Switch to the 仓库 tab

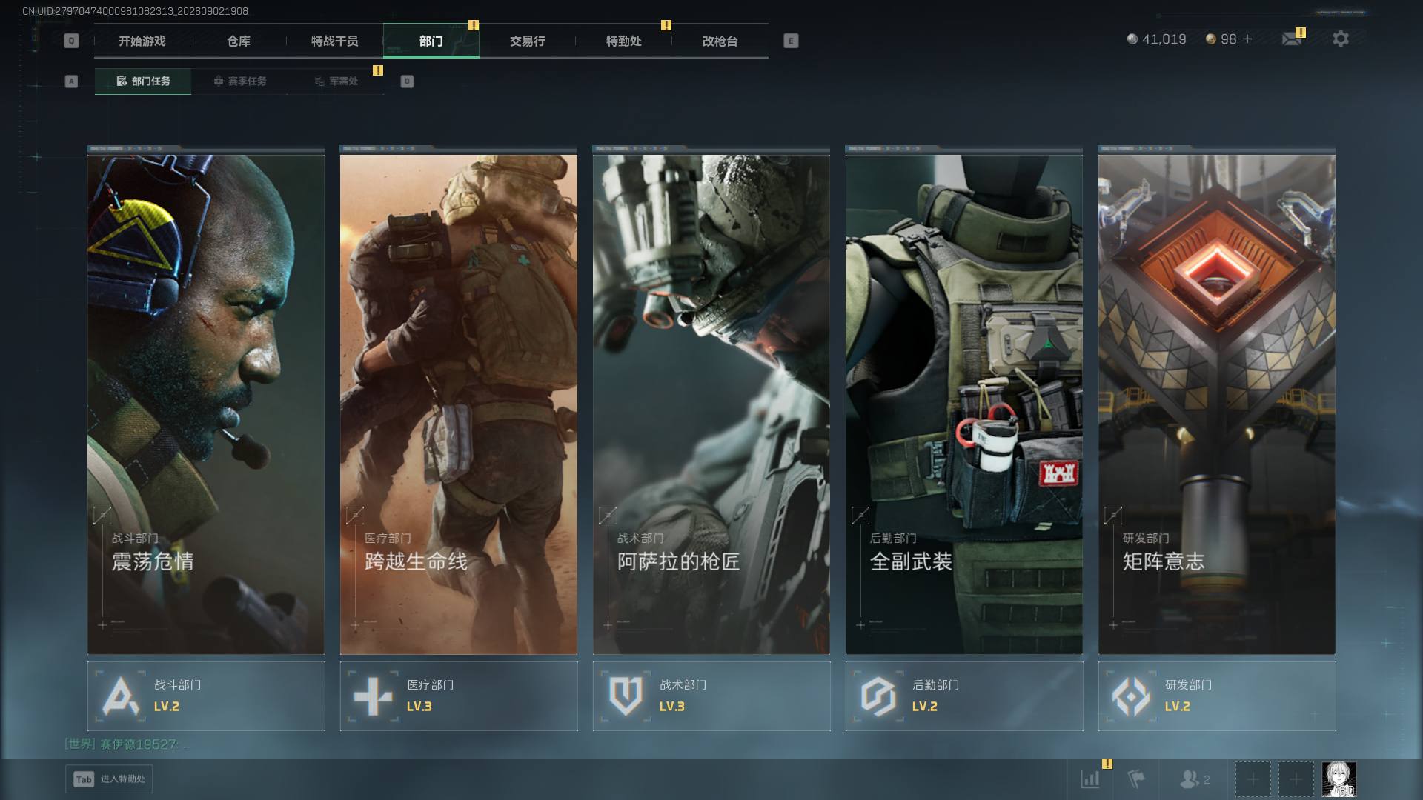239,41
